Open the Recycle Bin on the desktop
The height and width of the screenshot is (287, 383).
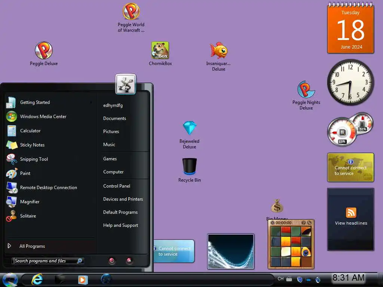point(190,170)
